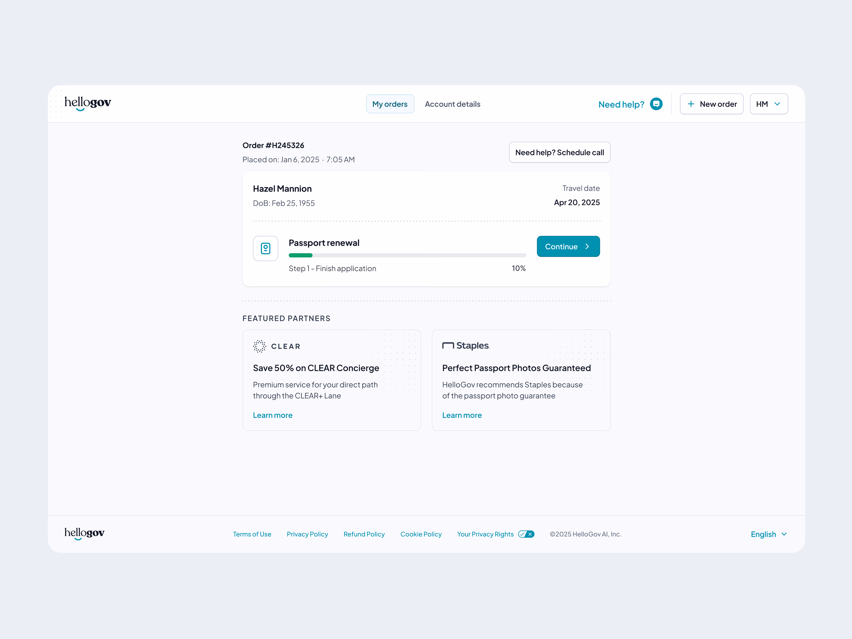Screen dimensions: 852x639
Task: Switch to the My orders tab
Action: coord(390,104)
